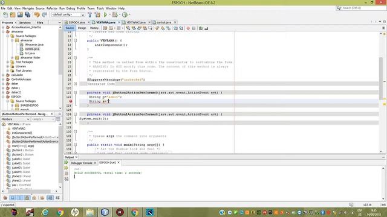
Task: Toggle the Navigator filter panel icon beside empty combo
Action: (58, 119)
